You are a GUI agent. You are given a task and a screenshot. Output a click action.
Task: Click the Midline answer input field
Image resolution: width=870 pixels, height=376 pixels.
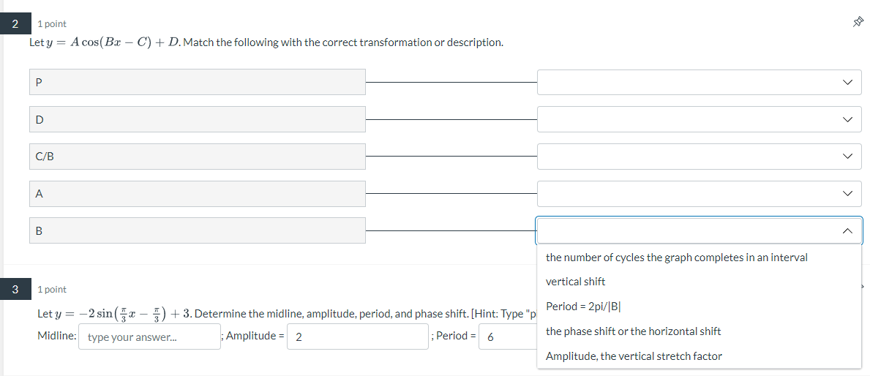[x=149, y=336]
